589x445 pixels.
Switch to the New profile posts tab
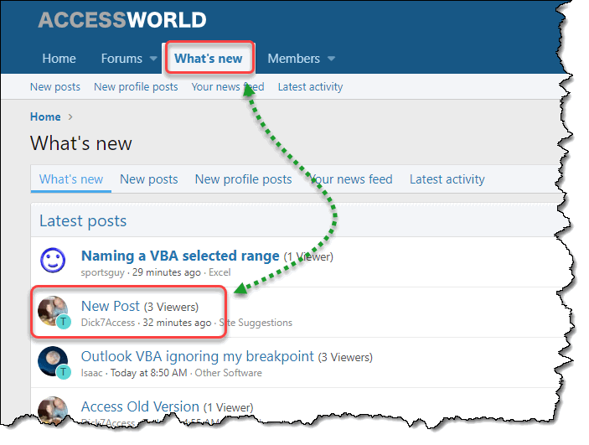pos(244,179)
